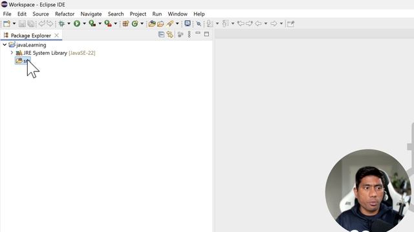Click the New Java Package icon
This screenshot has width=414, height=232.
tap(125, 24)
